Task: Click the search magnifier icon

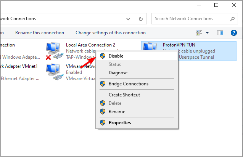Action: pyautogui.click(x=232, y=19)
